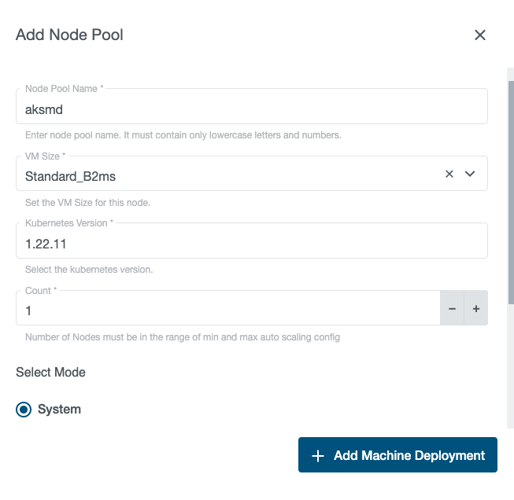Focus the Node Pool Name field containing aksmd
This screenshot has width=514, height=500.
(236, 110)
